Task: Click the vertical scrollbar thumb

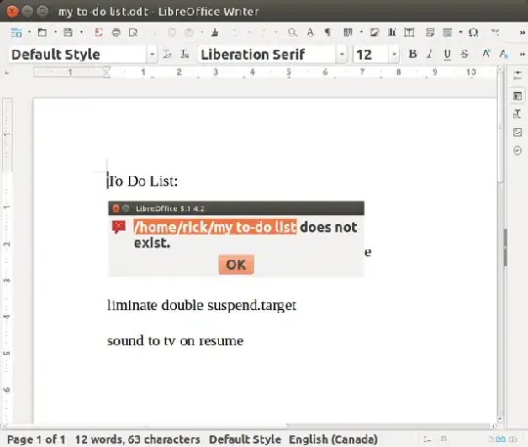Action: 500,128
